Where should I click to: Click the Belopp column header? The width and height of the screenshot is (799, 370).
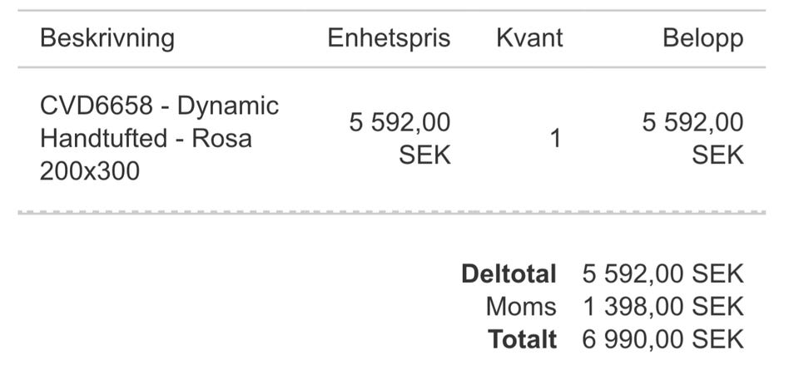click(702, 38)
